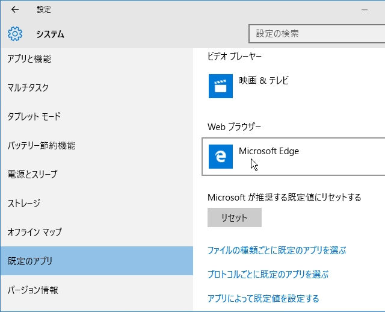Open タブレット モード settings
385x312 pixels.
(97, 116)
